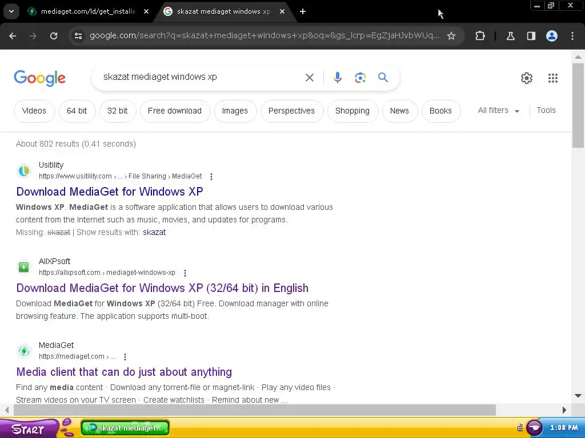Image resolution: width=585 pixels, height=438 pixels.
Task: Open Download MediaGet XP (32/64 bit) in English
Action: click(x=162, y=288)
